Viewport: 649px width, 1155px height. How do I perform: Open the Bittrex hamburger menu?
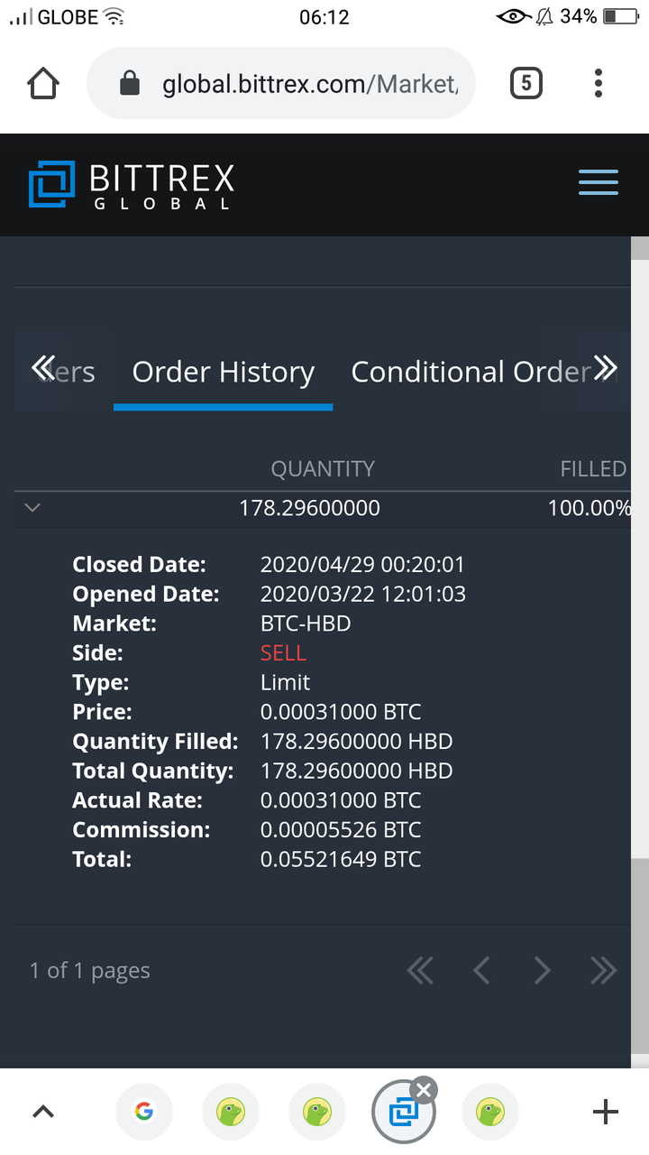(598, 181)
